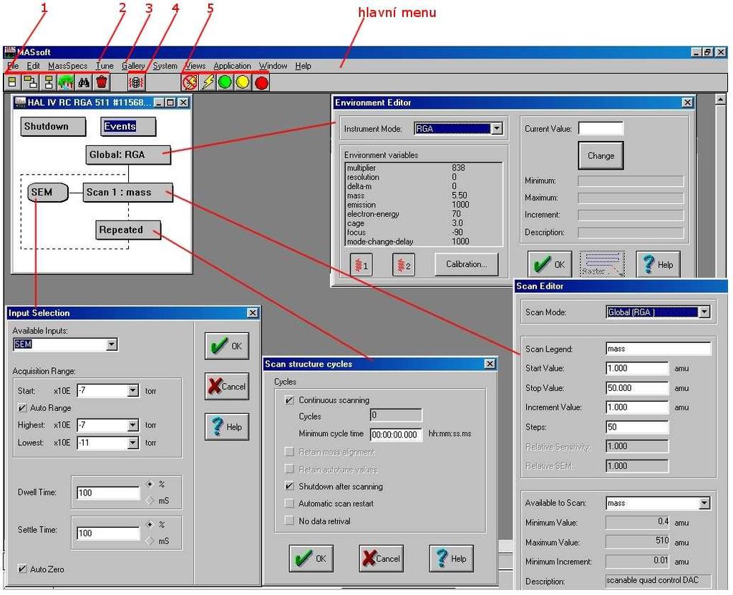Select emission row in Environment variables
Viewport: 733px width, 595px height.
424,205
